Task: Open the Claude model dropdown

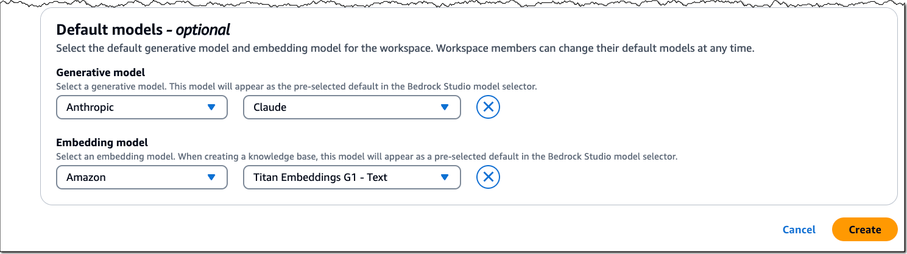Action: click(x=352, y=107)
